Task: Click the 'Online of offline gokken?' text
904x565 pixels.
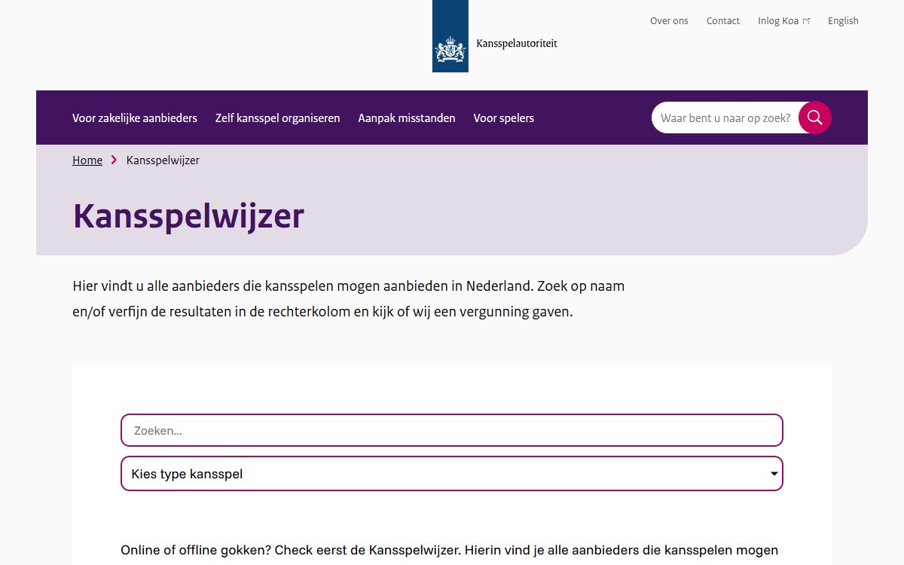Action: coord(450,550)
